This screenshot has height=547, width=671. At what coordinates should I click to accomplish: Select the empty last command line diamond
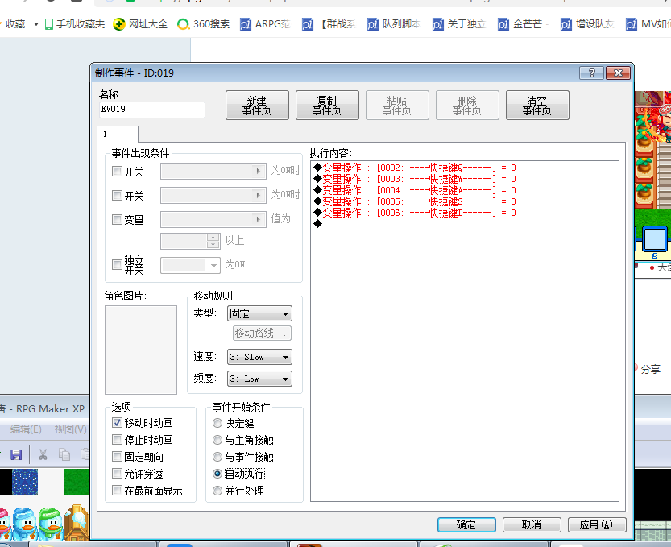317,223
